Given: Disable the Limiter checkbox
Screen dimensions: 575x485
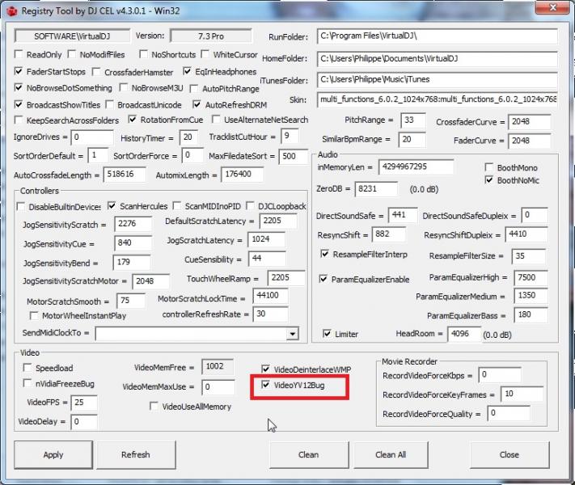Looking at the screenshot, I should point(327,334).
